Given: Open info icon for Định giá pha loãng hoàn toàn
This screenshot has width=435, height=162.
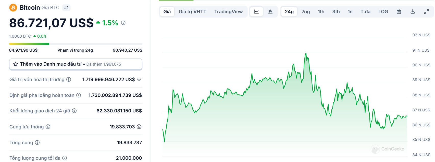Looking at the screenshot, I should click(79, 95).
